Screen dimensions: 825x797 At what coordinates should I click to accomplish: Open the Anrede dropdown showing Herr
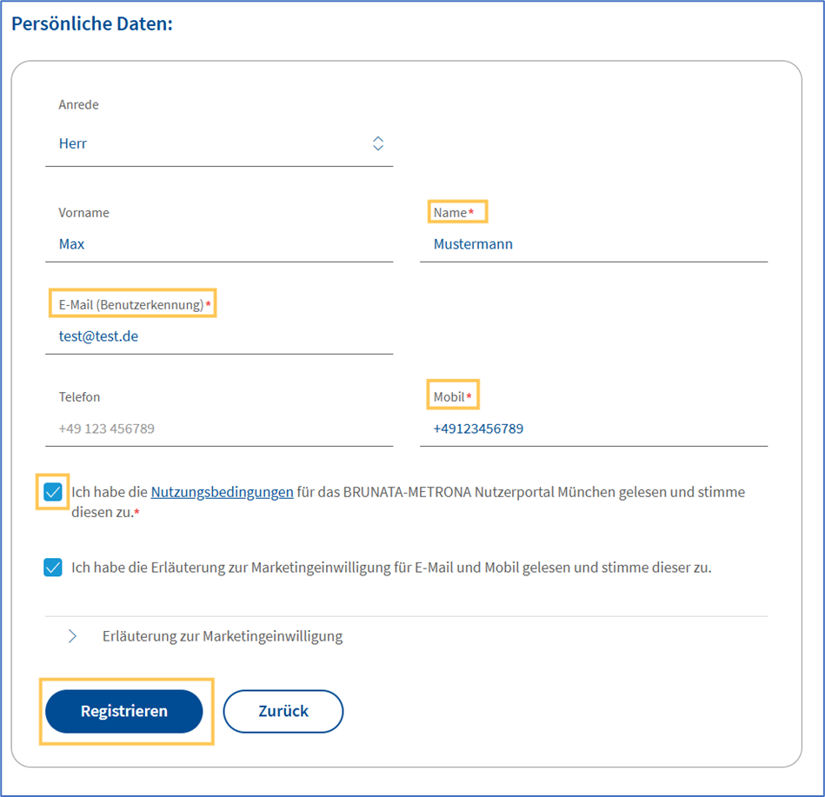pos(219,143)
